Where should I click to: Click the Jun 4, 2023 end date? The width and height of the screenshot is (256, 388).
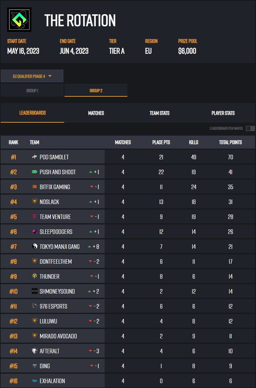[74, 51]
